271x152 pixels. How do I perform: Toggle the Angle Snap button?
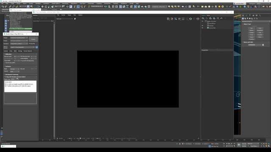pyautogui.click(x=78, y=7)
